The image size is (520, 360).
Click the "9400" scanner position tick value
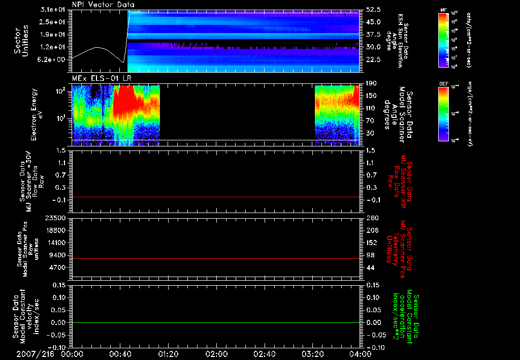[57, 255]
